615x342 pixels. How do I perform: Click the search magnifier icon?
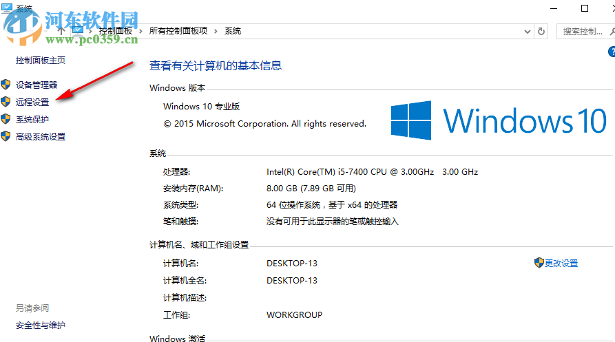tap(612, 32)
